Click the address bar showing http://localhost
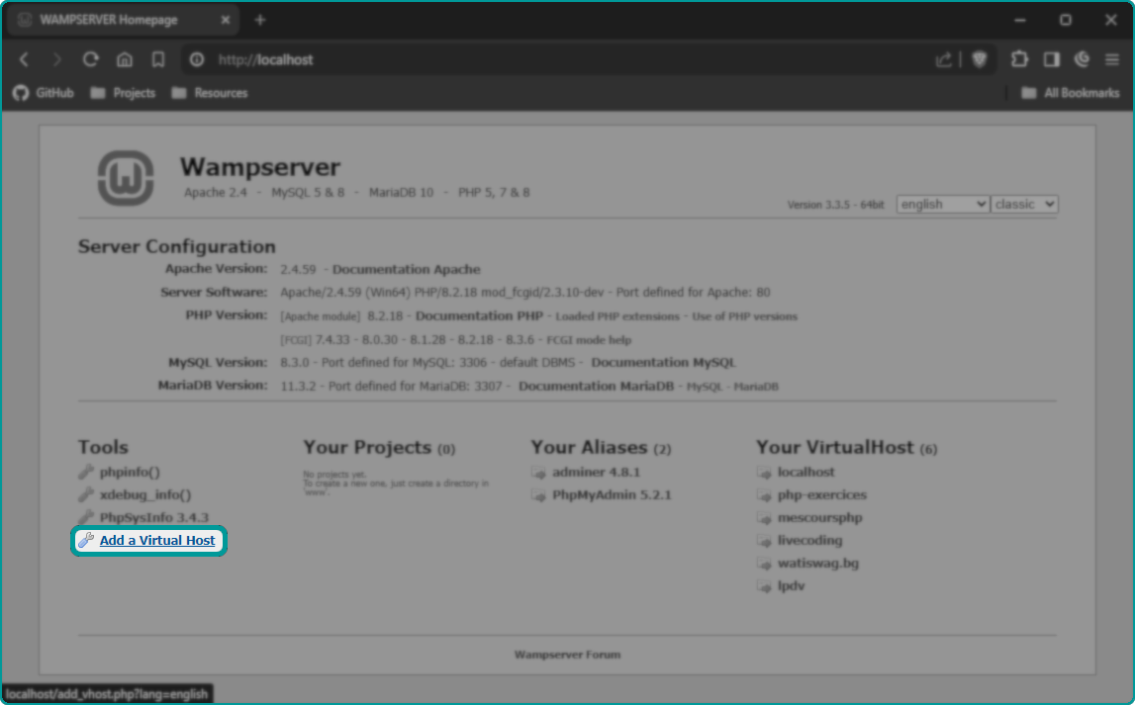 pyautogui.click(x=565, y=59)
